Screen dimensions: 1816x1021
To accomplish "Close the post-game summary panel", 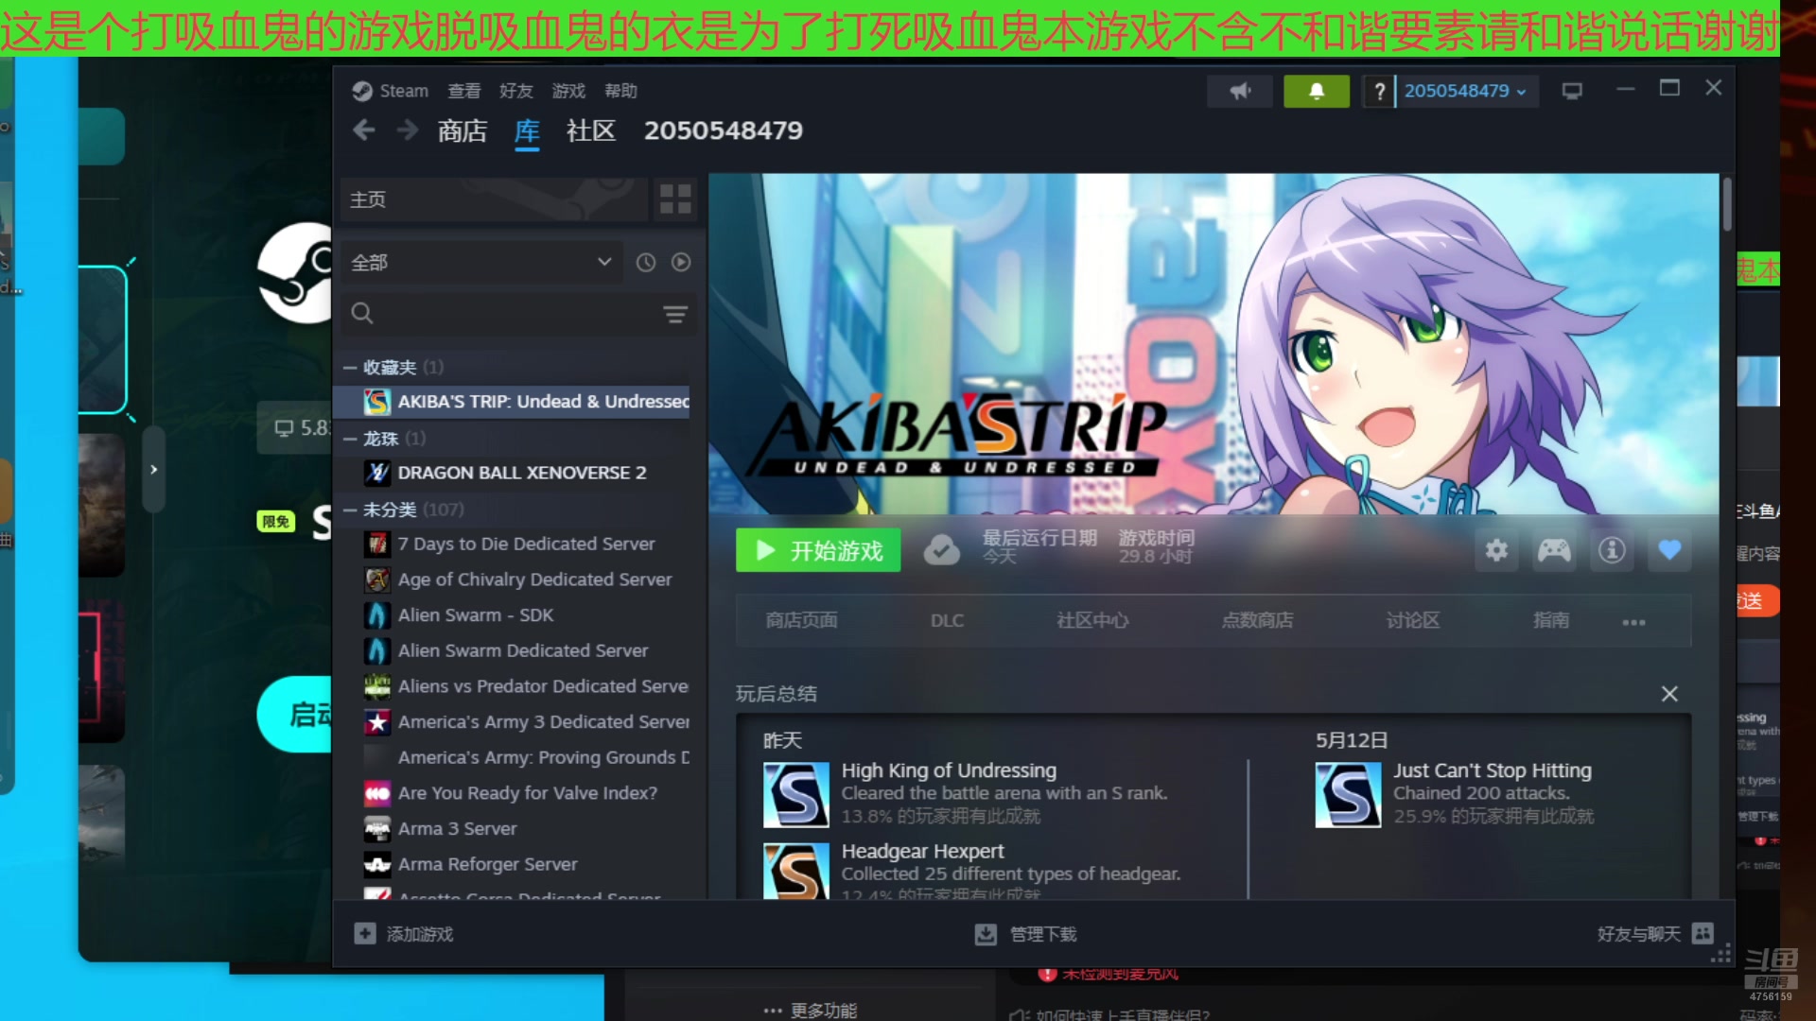I will [x=1669, y=694].
